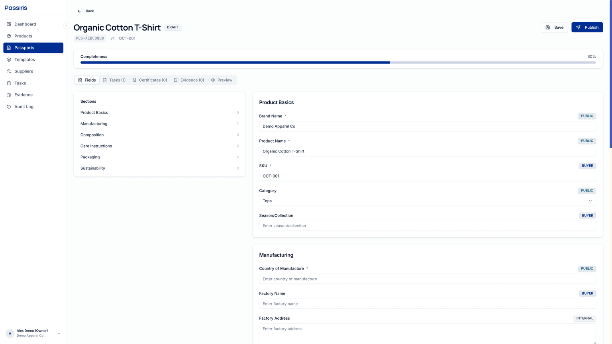
Task: Switch to the Tasks (1) tab
Action: pos(114,80)
